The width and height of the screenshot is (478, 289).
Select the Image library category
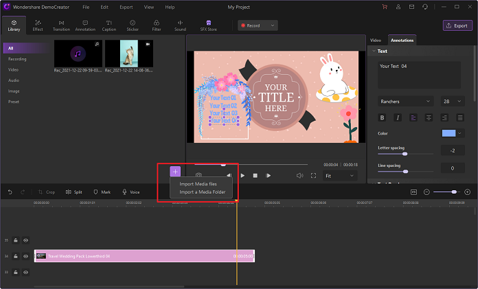pos(14,91)
